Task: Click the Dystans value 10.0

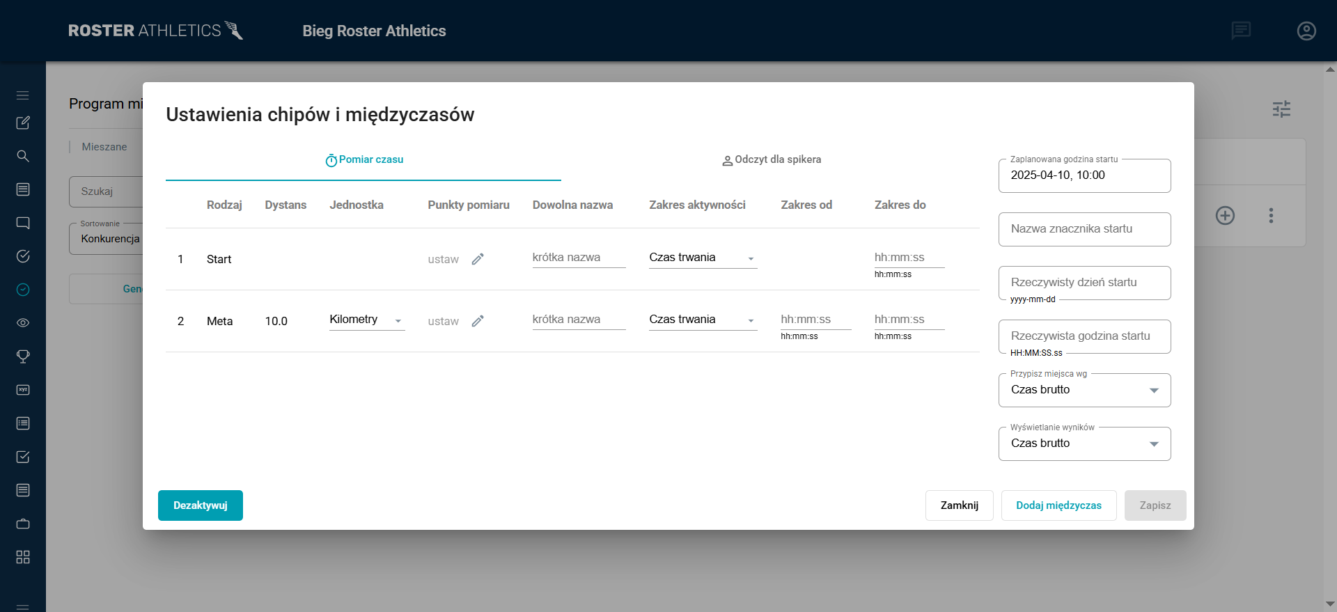Action: [x=276, y=321]
